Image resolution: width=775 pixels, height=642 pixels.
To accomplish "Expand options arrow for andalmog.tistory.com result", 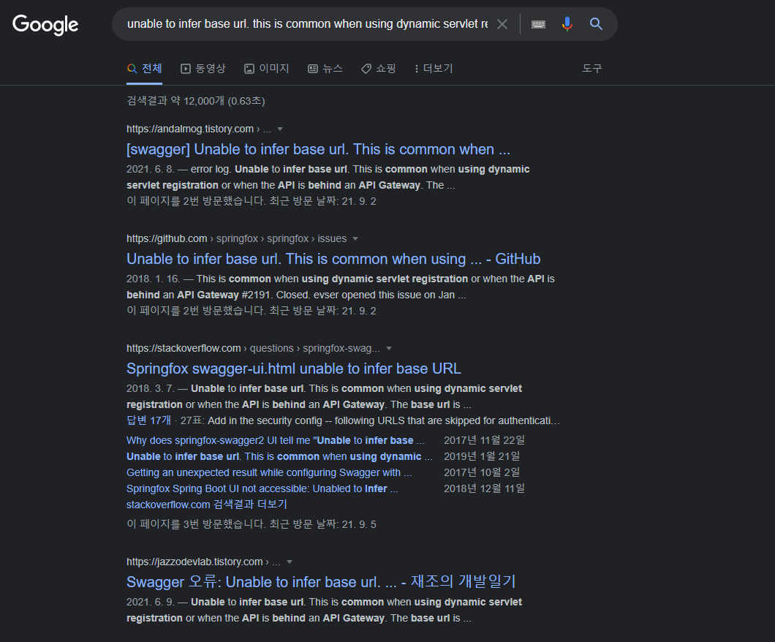I will pyautogui.click(x=280, y=129).
